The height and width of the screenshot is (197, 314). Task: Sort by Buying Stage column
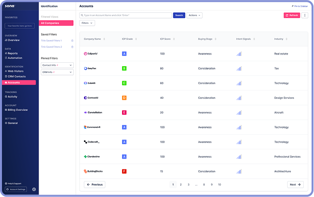click(x=207, y=39)
